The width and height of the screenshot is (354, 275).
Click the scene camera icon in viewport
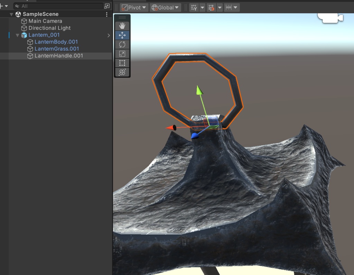[x=330, y=18]
